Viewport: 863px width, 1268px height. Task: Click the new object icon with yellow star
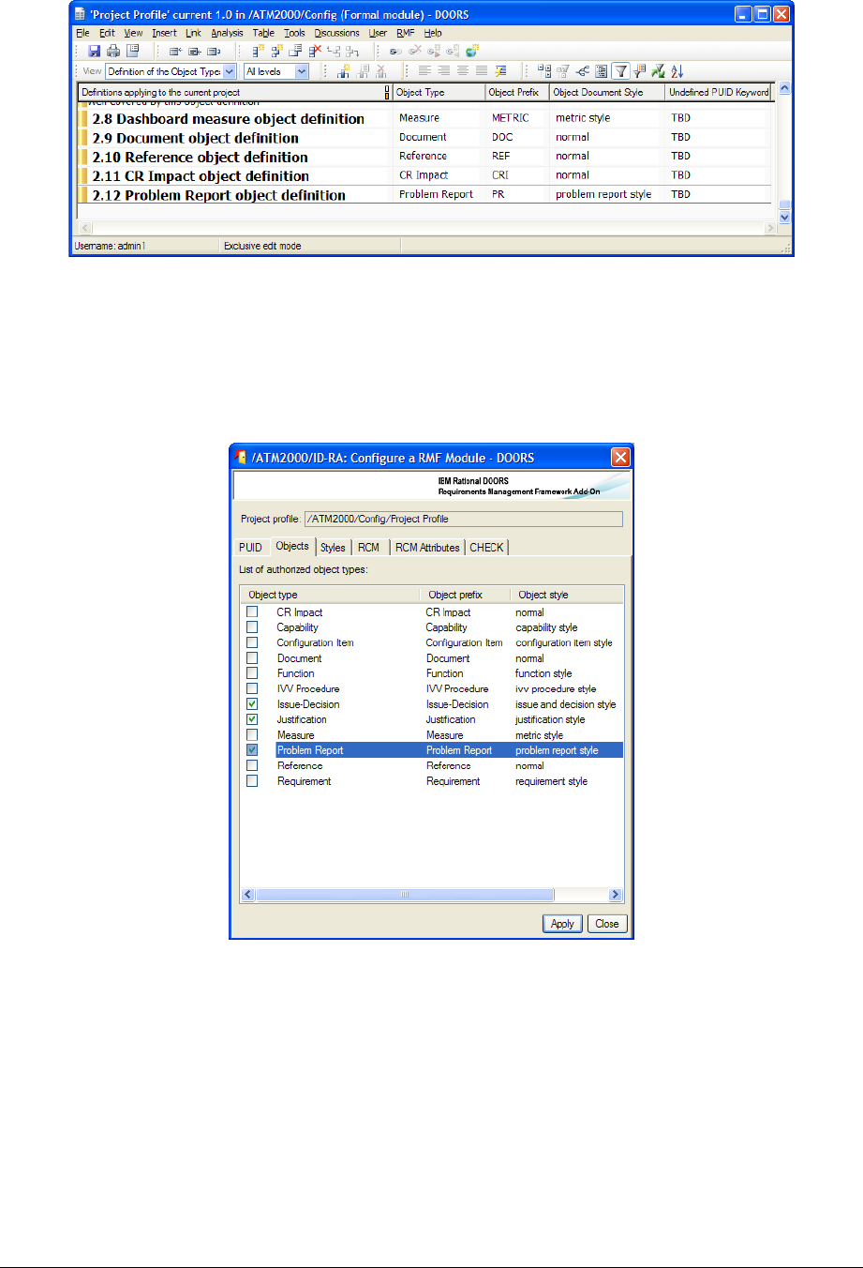[259, 51]
